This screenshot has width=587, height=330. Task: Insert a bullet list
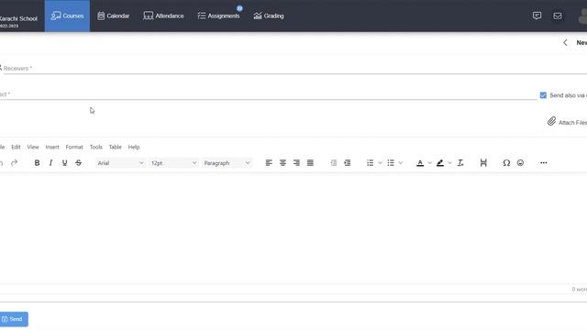[391, 163]
